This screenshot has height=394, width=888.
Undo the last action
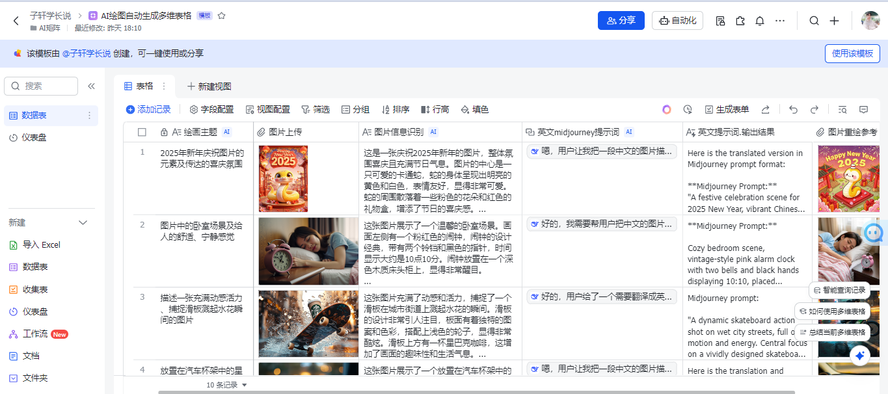pyautogui.click(x=793, y=110)
